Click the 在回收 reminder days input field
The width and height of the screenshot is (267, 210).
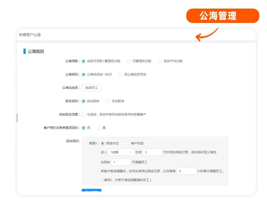[x=121, y=162]
